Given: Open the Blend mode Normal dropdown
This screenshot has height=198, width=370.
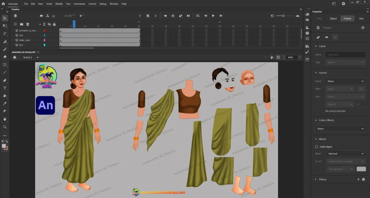Looking at the screenshot, I should [x=346, y=154].
